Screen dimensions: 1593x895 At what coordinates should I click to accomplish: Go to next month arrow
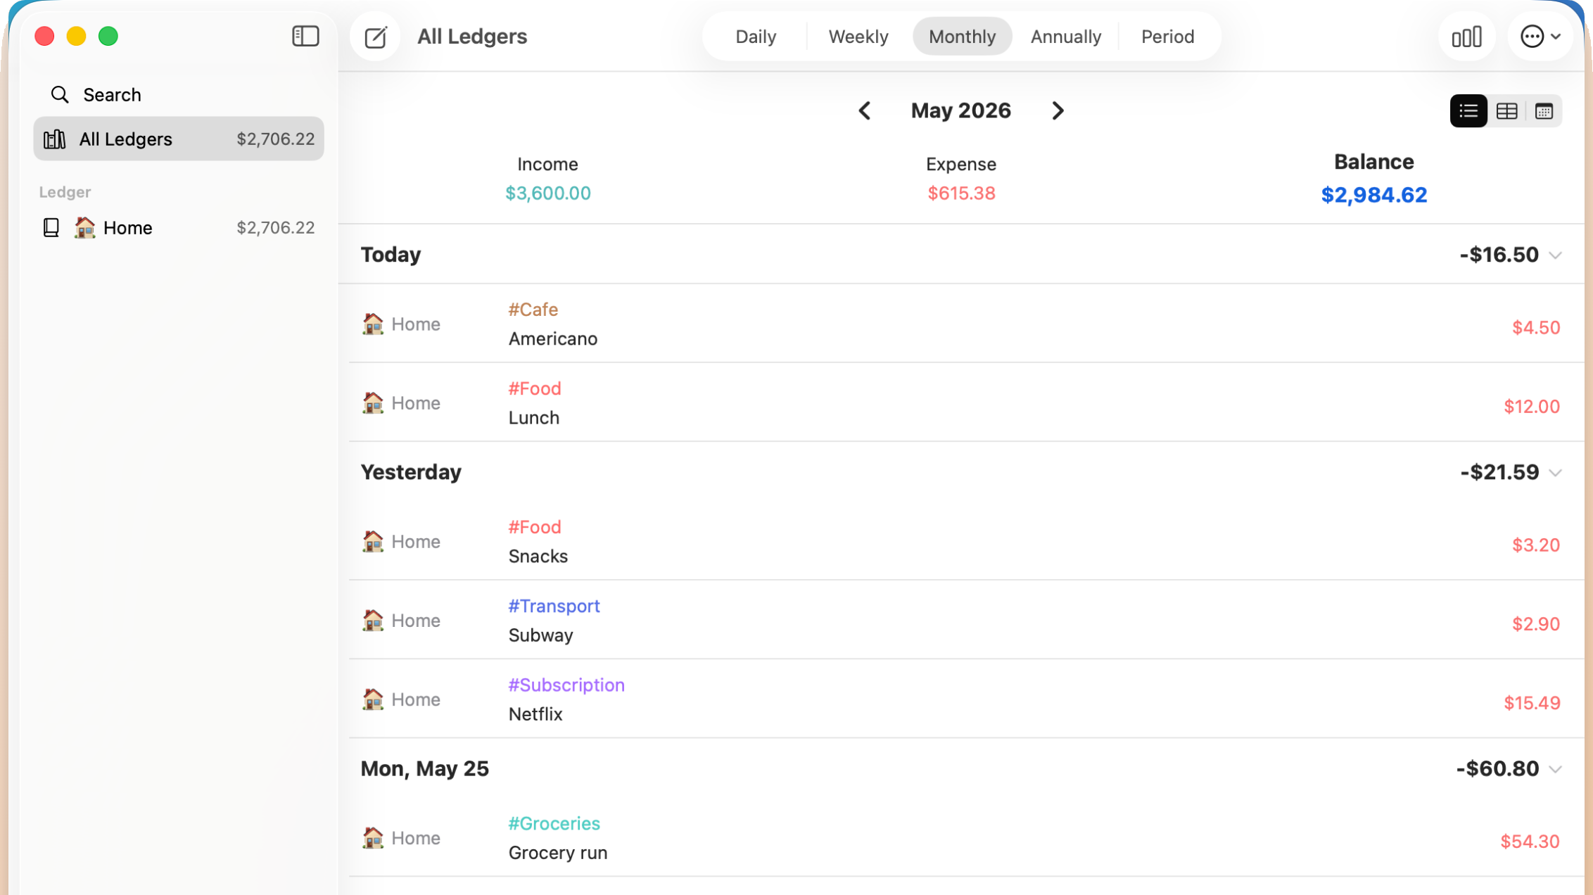[1058, 110]
